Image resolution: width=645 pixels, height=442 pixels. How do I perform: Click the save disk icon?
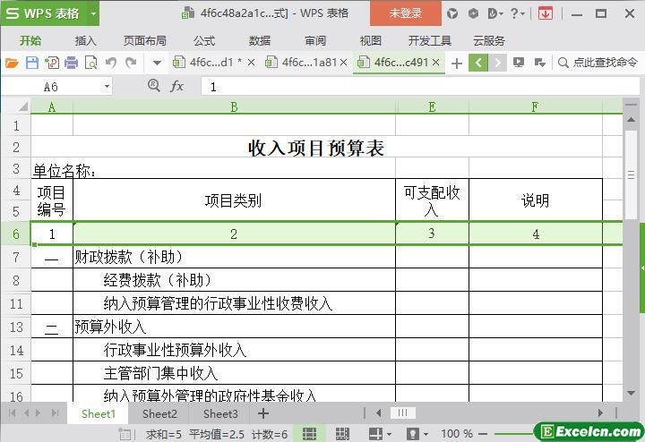31,63
